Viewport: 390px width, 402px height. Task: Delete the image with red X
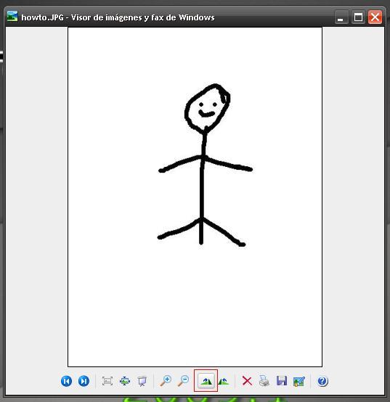click(247, 381)
